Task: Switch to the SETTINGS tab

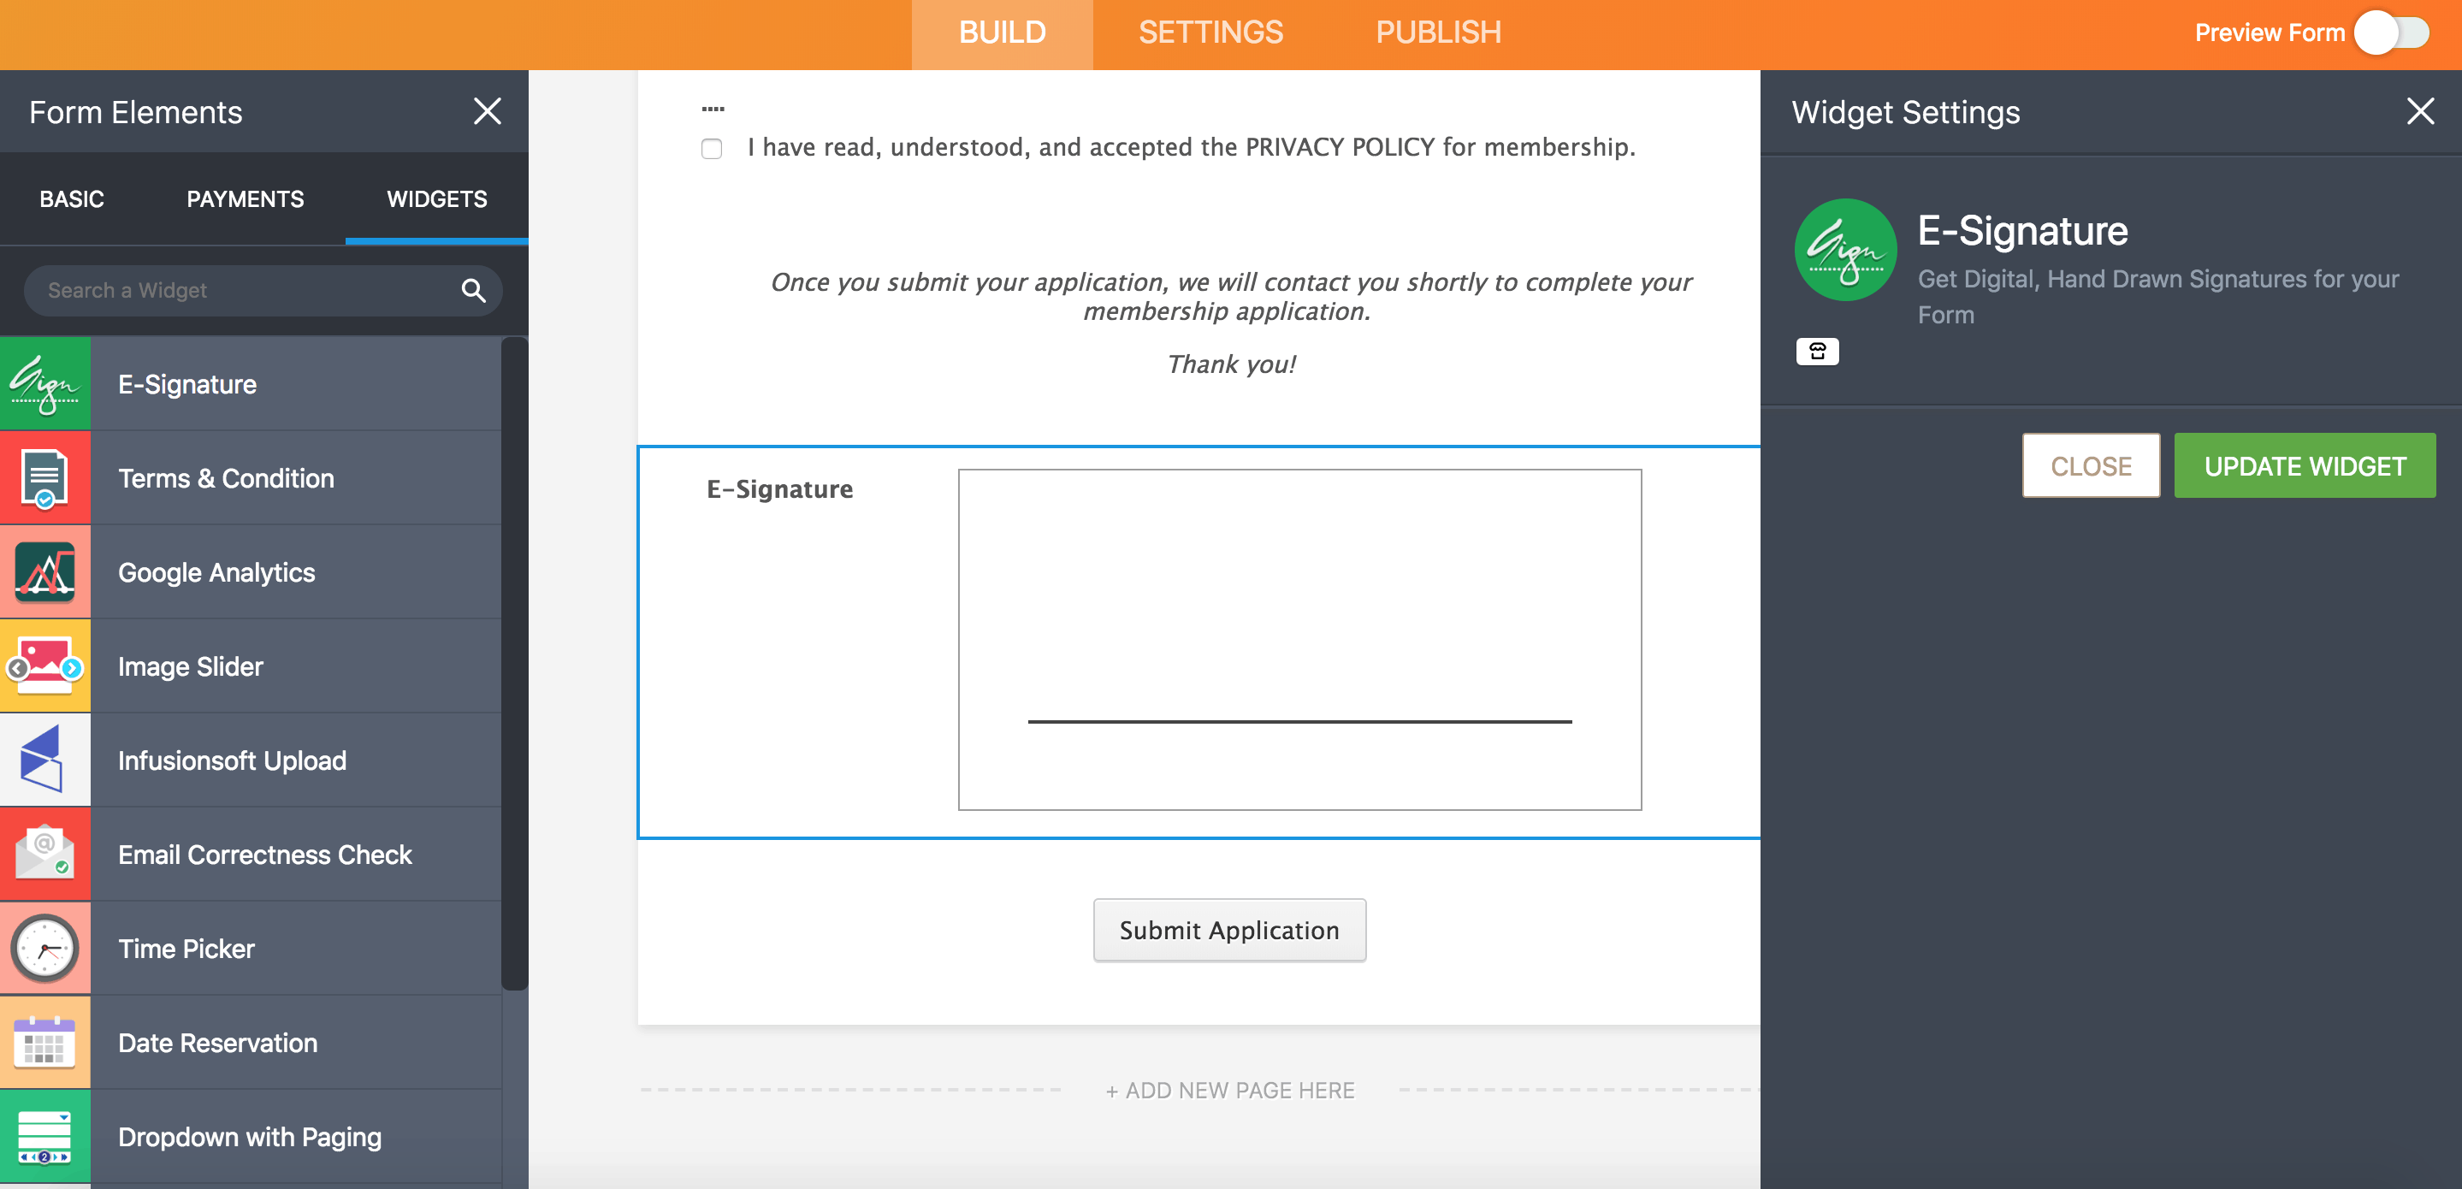Action: pos(1210,33)
